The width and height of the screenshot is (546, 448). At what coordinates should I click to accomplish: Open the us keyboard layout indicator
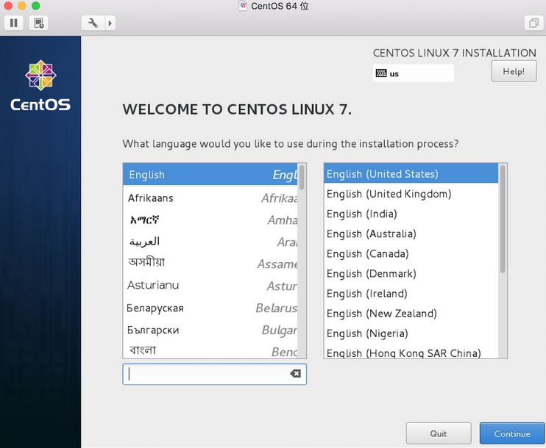(x=414, y=73)
